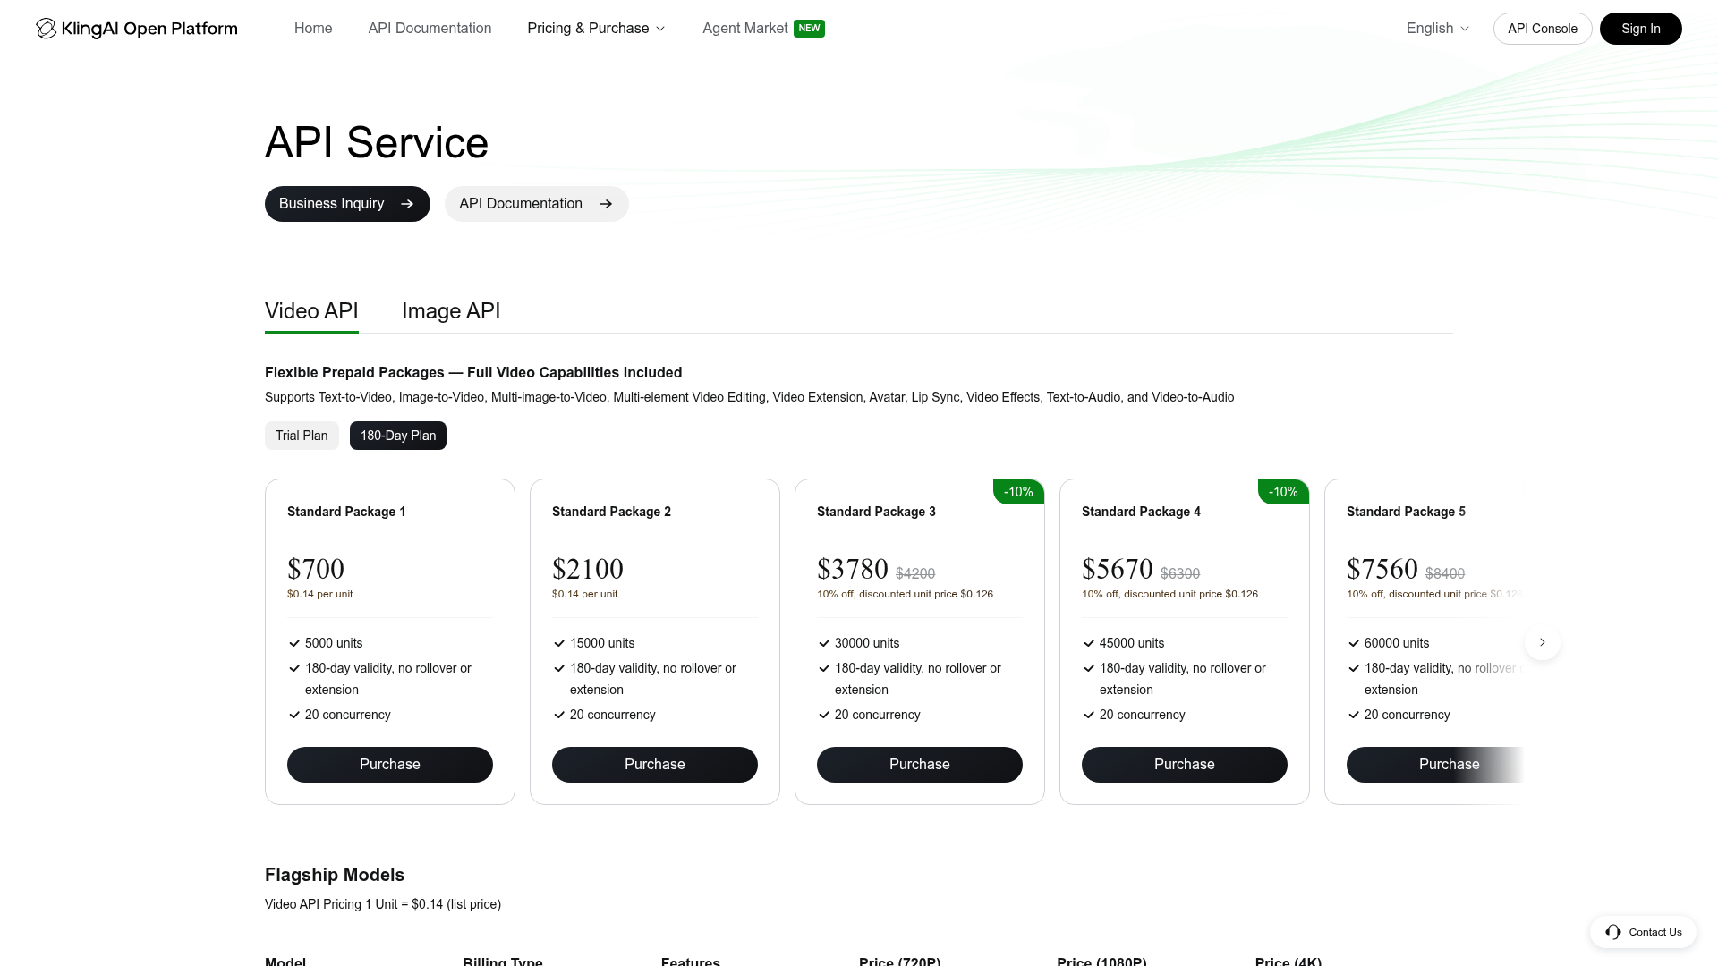
Task: Open the English language dropdown
Action: tap(1438, 29)
